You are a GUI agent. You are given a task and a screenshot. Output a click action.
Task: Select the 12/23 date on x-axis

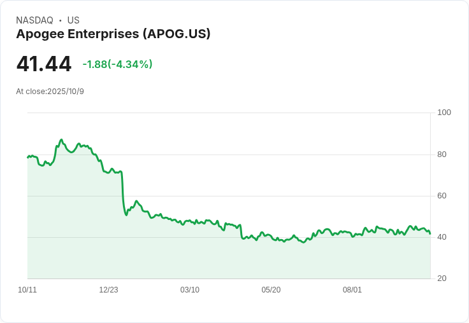tap(108, 290)
